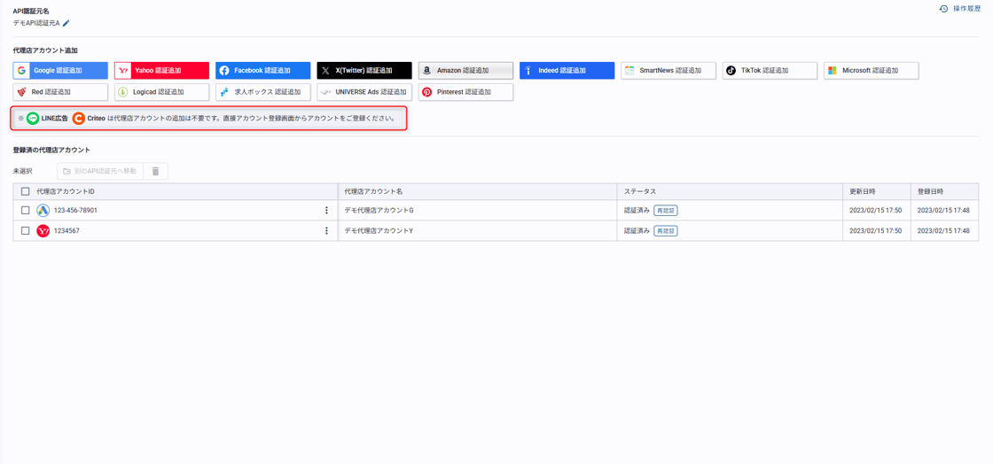Add Facebook agency account authentication
Image resolution: width=993 pixels, height=464 pixels.
(x=262, y=71)
